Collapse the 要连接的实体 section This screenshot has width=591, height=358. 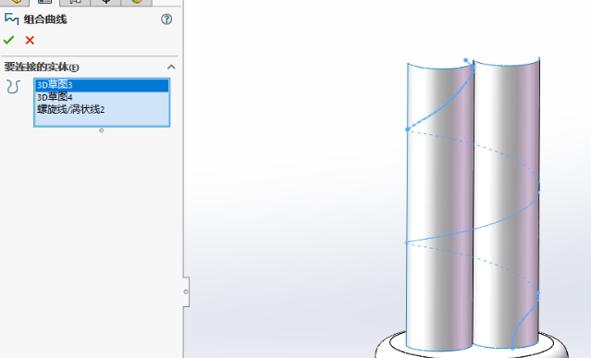pyautogui.click(x=171, y=68)
